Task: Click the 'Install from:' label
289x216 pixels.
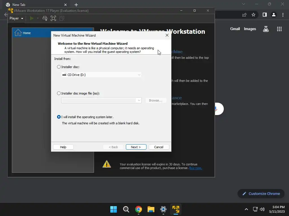Action: click(62, 59)
